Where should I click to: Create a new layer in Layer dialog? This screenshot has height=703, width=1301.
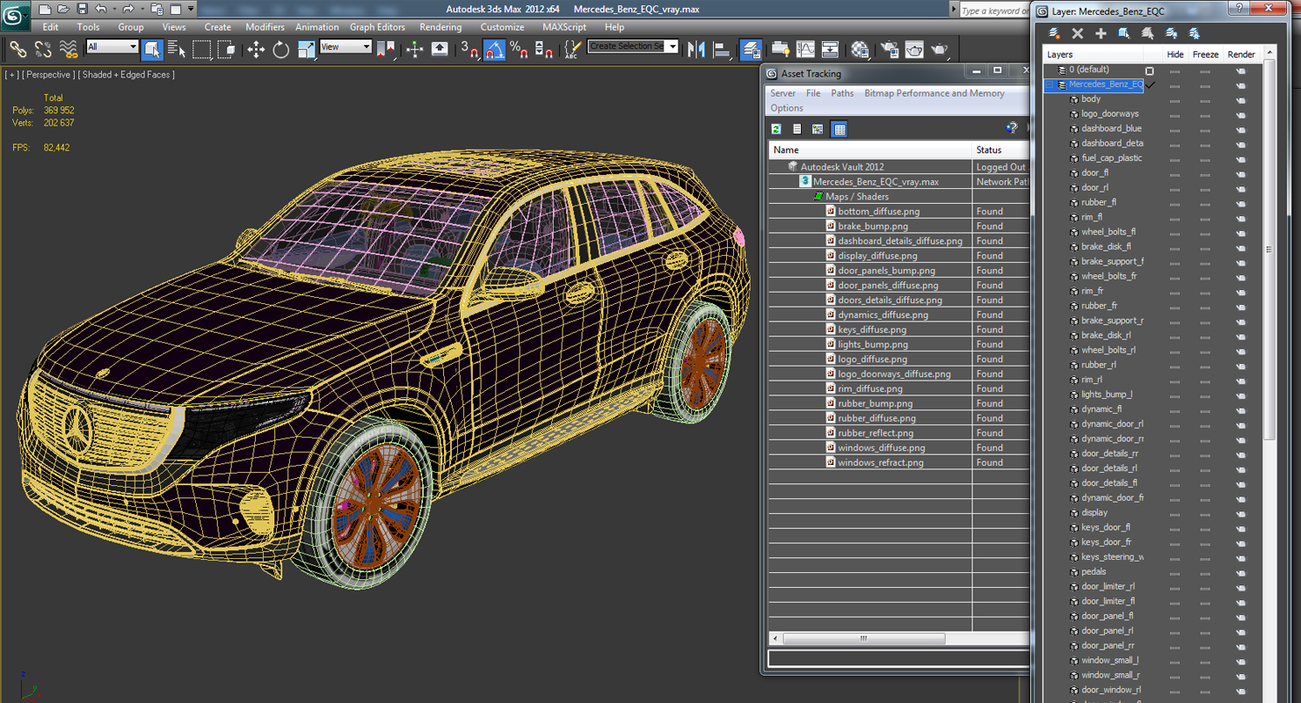click(x=1055, y=33)
